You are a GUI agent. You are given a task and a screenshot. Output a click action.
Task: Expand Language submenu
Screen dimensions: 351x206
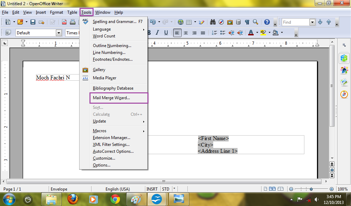pos(119,29)
